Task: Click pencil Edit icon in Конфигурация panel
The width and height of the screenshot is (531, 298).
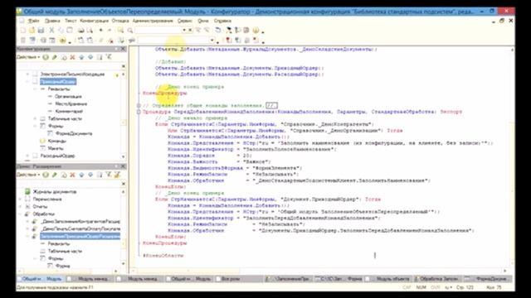Action: [x=55, y=57]
